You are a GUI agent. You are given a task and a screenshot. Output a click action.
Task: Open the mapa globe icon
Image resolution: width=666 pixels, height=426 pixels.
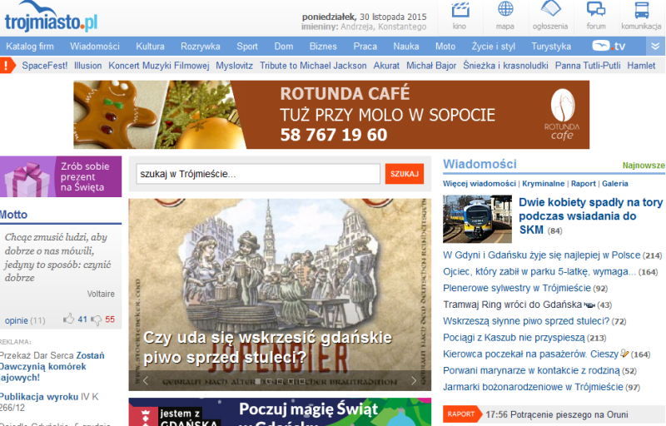[505, 9]
